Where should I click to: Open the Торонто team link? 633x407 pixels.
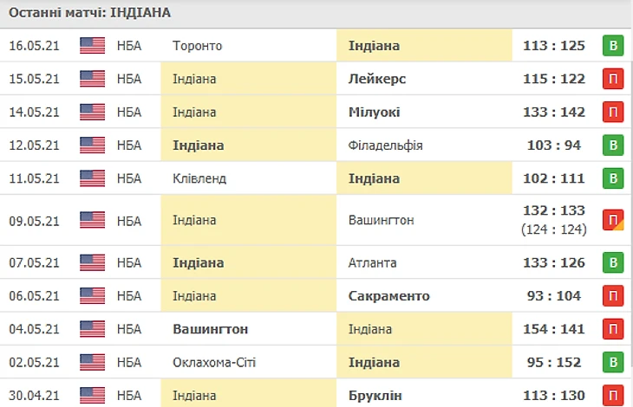point(198,46)
